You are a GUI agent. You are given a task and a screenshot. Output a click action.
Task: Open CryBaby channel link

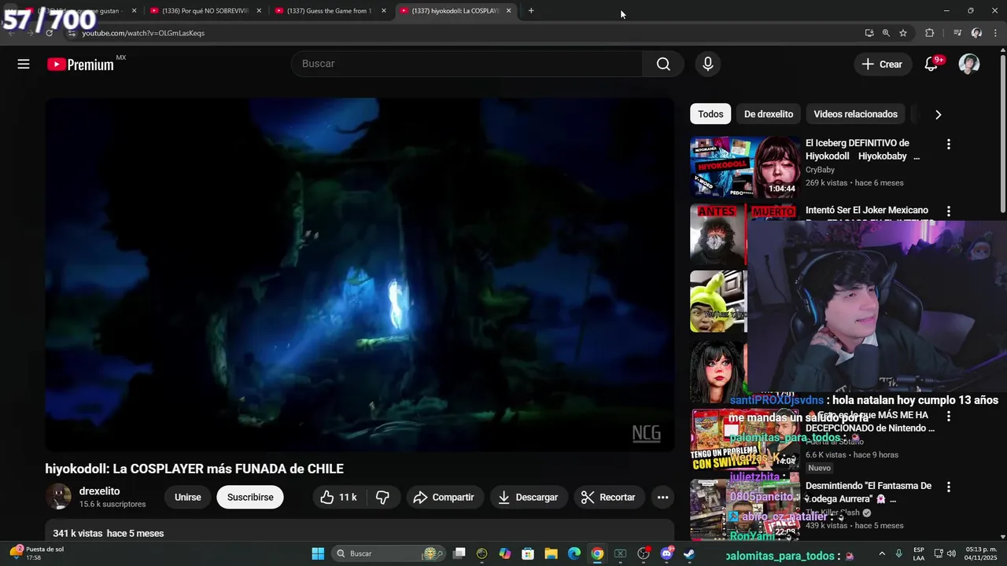coord(820,170)
